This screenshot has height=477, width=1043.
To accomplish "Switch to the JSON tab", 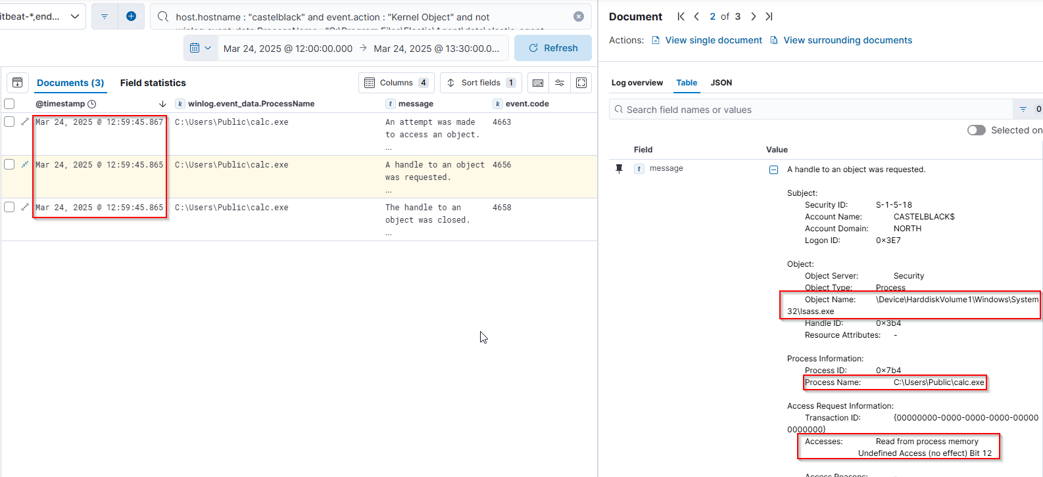I will (721, 83).
